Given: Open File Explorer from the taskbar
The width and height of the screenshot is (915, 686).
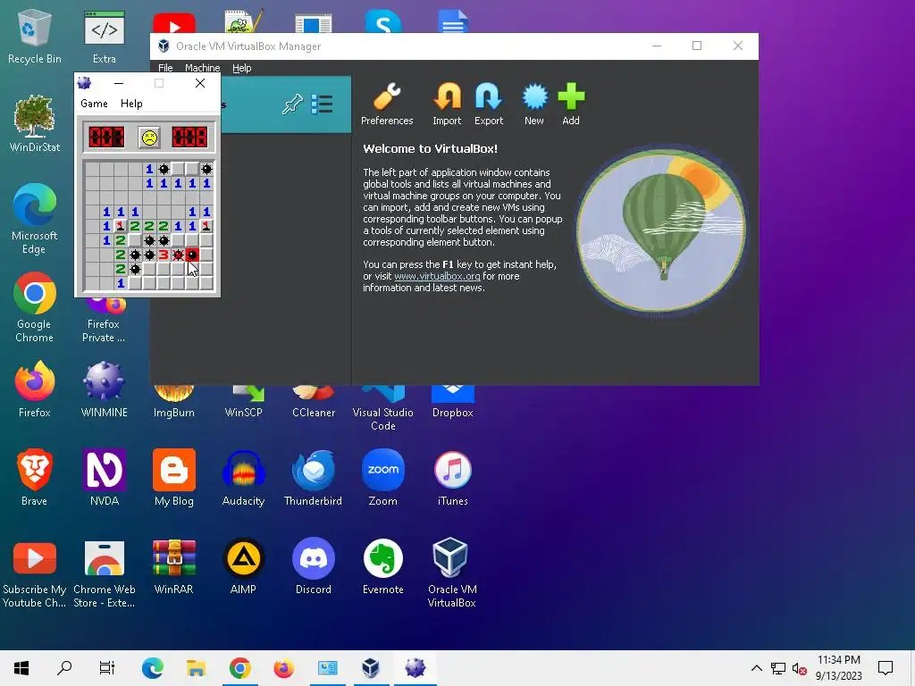Looking at the screenshot, I should pos(196,668).
